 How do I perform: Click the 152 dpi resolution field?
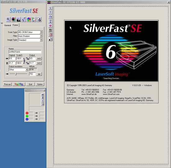(32, 74)
